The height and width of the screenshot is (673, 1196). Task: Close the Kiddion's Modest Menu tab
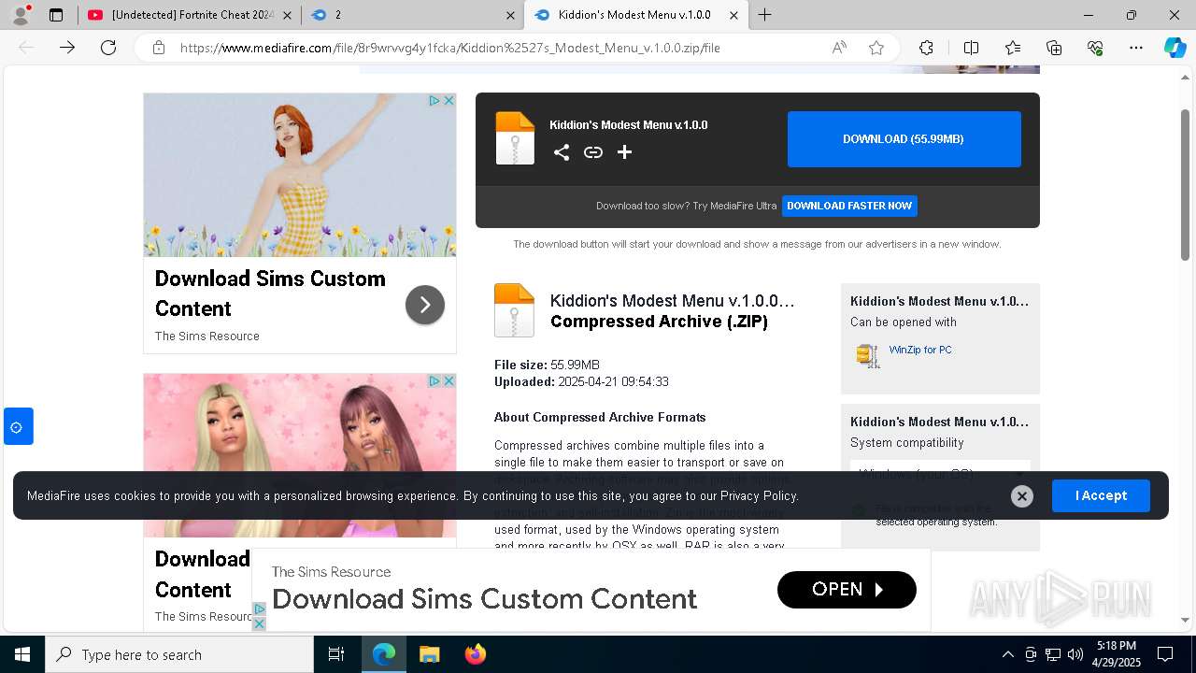(733, 15)
